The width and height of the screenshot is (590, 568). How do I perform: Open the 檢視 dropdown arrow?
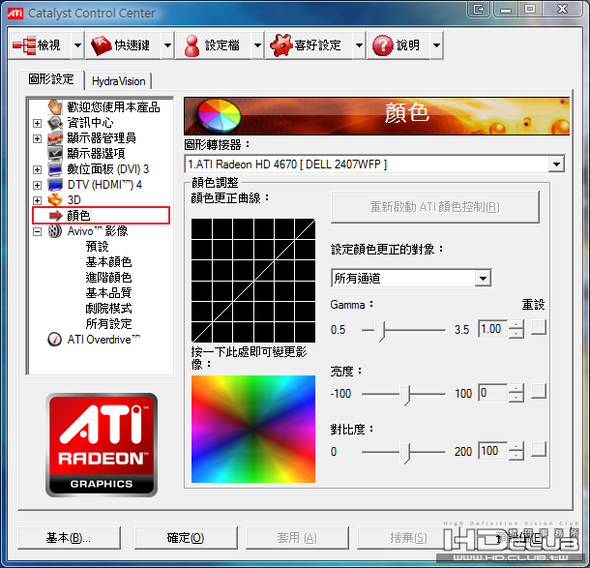pos(77,45)
